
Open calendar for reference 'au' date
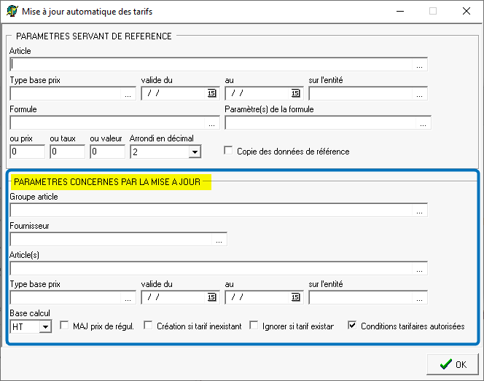pyautogui.click(x=295, y=93)
